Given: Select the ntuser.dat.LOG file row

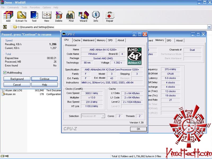Looking at the screenshot, I should tap(31, 90).
